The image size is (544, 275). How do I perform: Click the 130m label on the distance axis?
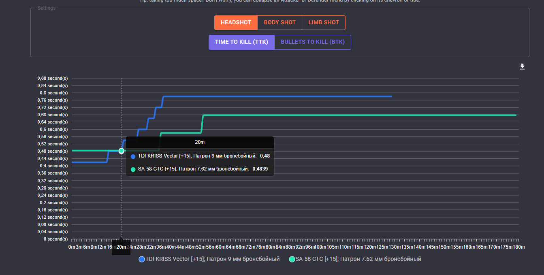(x=394, y=247)
